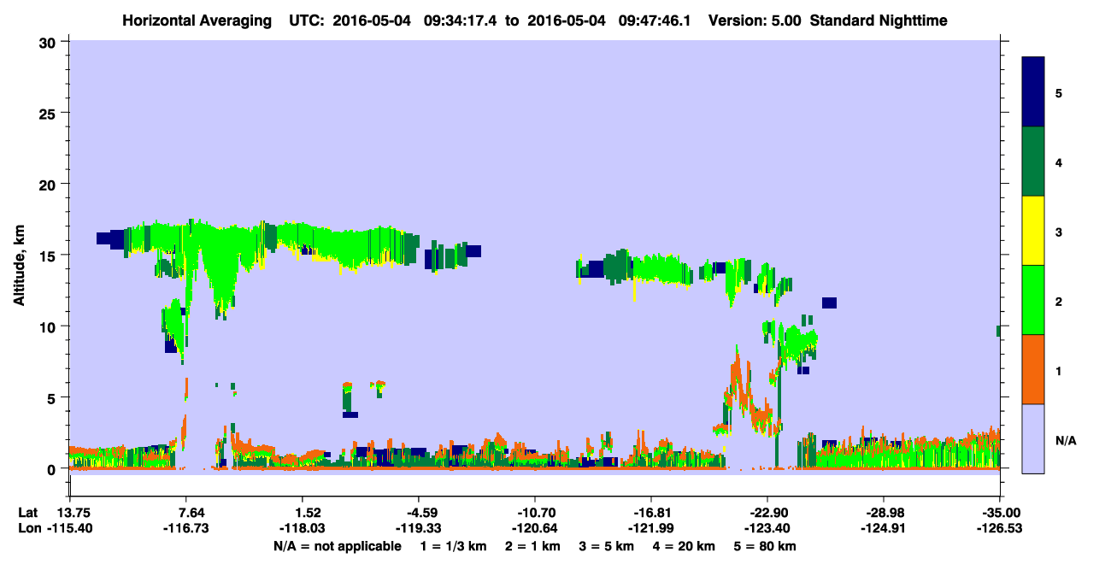Screen dimensions: 1111x570
Task: Click 'Version: 5.00' in the title
Action: pos(755,20)
